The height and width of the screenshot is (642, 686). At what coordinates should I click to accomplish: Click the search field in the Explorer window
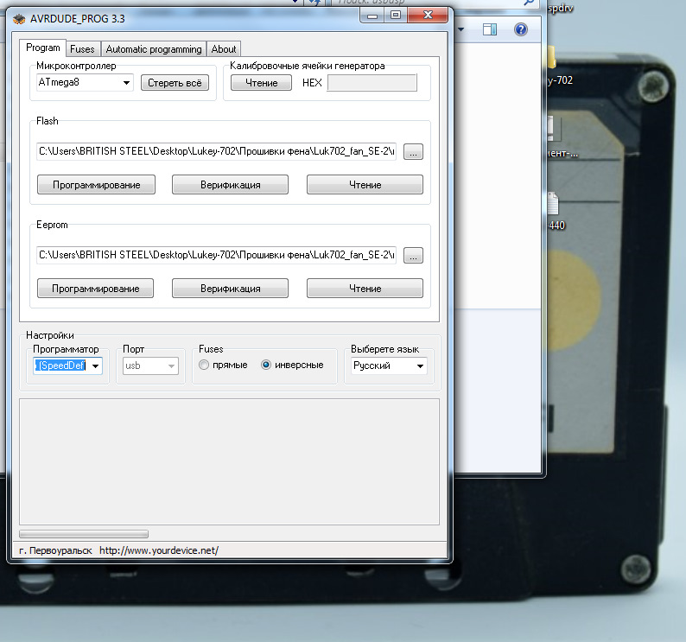point(433,3)
